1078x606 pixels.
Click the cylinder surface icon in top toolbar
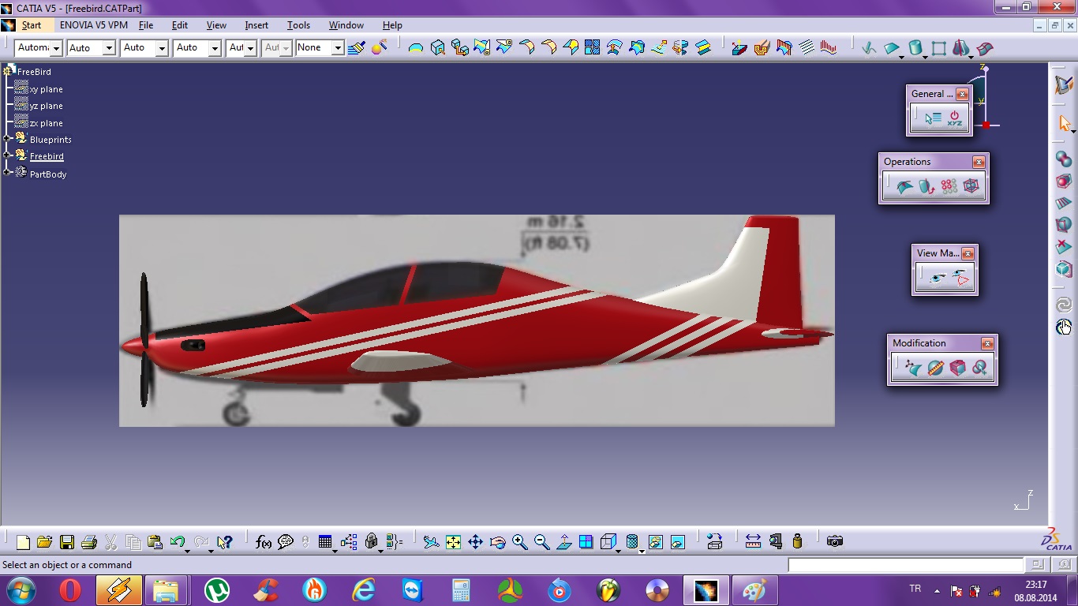coord(915,48)
